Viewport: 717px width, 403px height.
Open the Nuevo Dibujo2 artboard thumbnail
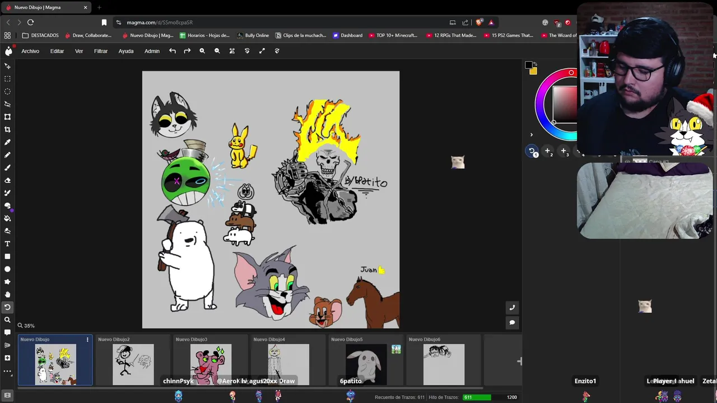[x=133, y=365]
